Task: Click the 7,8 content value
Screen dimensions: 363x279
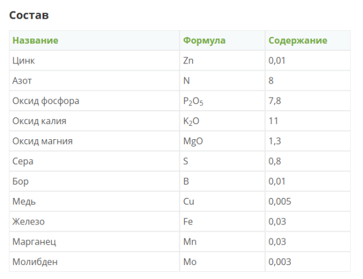Action: (x=275, y=100)
